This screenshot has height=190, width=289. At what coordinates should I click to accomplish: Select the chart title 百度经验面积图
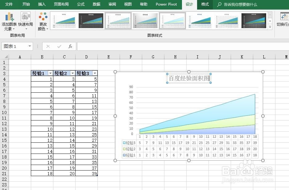pyautogui.click(x=188, y=78)
